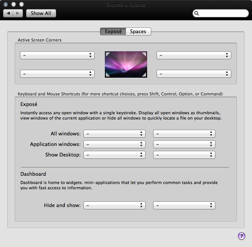Open Show Desktop keyboard shortcut dropdown
252x247 pixels.
point(114,155)
